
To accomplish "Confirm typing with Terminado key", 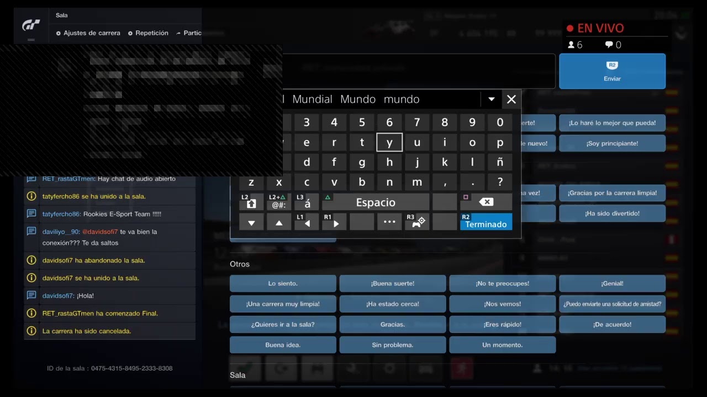I will (486, 222).
